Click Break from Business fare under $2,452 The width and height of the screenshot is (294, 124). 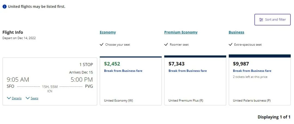pyautogui.click(x=123, y=71)
